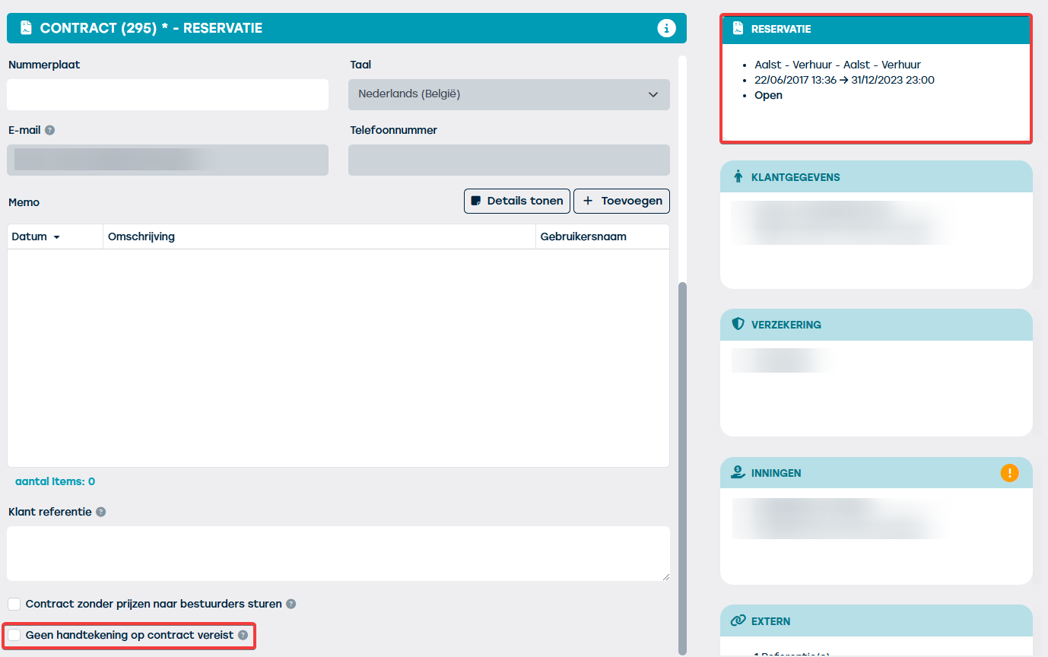Open the Taal language dropdown

point(509,94)
